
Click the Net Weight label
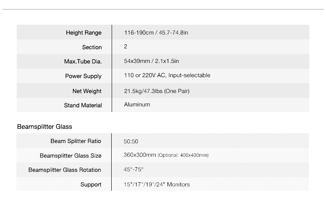pos(87,91)
